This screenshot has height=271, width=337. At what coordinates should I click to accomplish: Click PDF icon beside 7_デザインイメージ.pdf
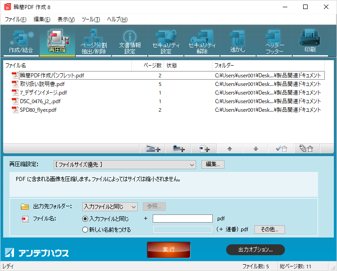(x=15, y=93)
